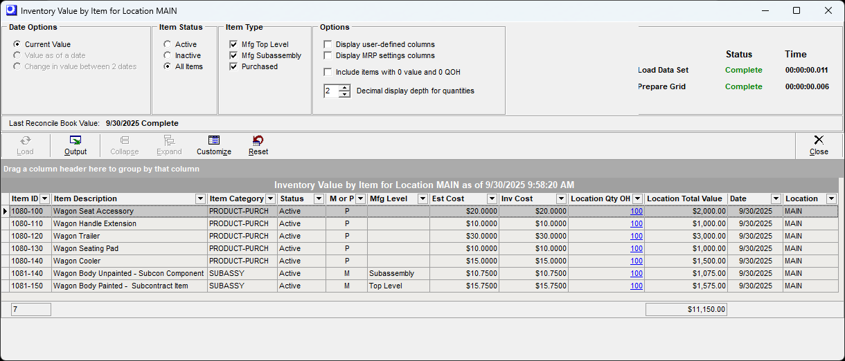Screen dimensions: 845x361
Task: Open Item Category column filter dropdown
Action: pyautogui.click(x=271, y=199)
